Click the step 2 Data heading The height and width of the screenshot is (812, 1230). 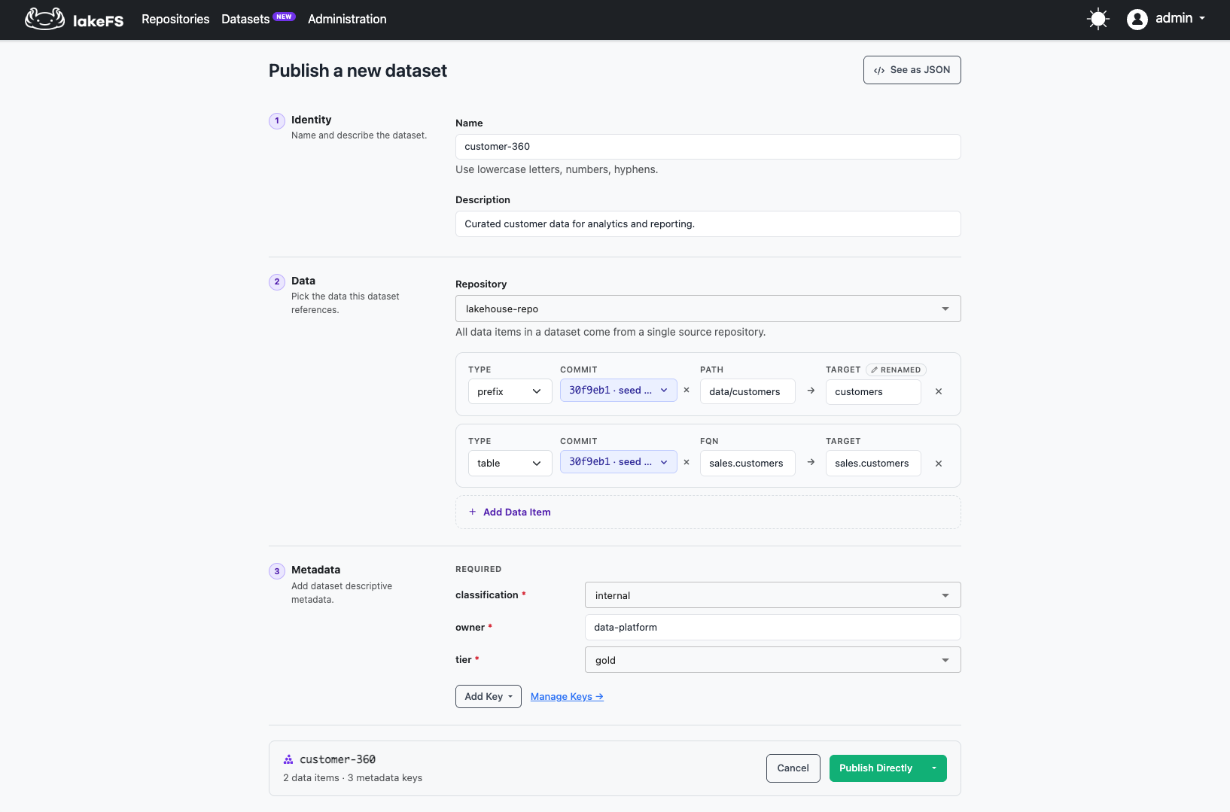(x=303, y=281)
